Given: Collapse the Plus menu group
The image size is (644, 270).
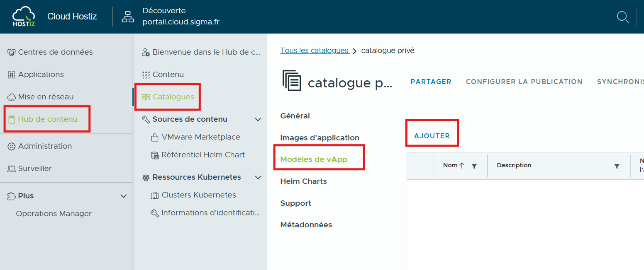Looking at the screenshot, I should [123, 196].
